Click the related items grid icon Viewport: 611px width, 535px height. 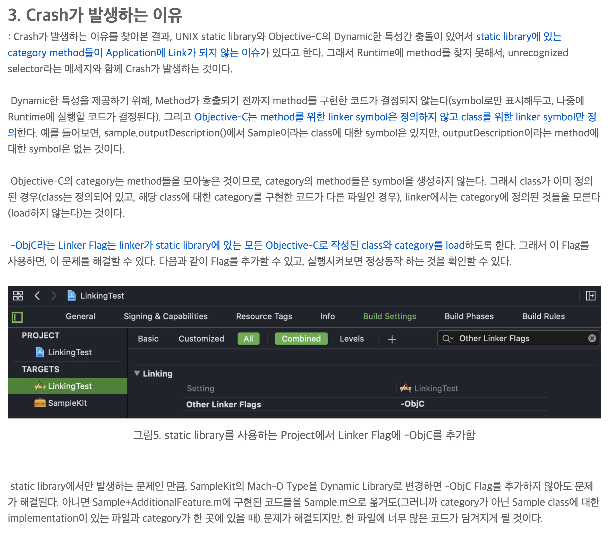pyautogui.click(x=18, y=296)
